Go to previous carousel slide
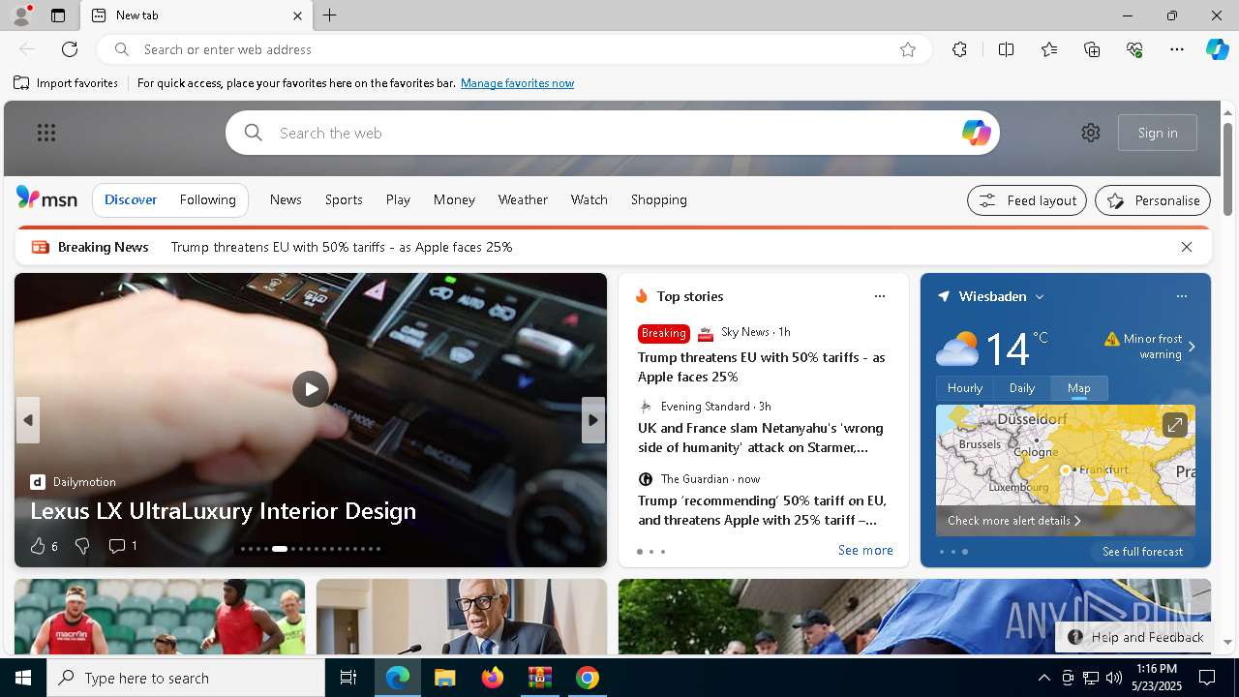The image size is (1239, 697). tap(28, 420)
